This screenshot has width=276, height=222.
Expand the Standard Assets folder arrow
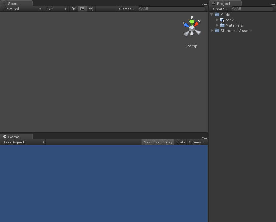pyautogui.click(x=212, y=31)
